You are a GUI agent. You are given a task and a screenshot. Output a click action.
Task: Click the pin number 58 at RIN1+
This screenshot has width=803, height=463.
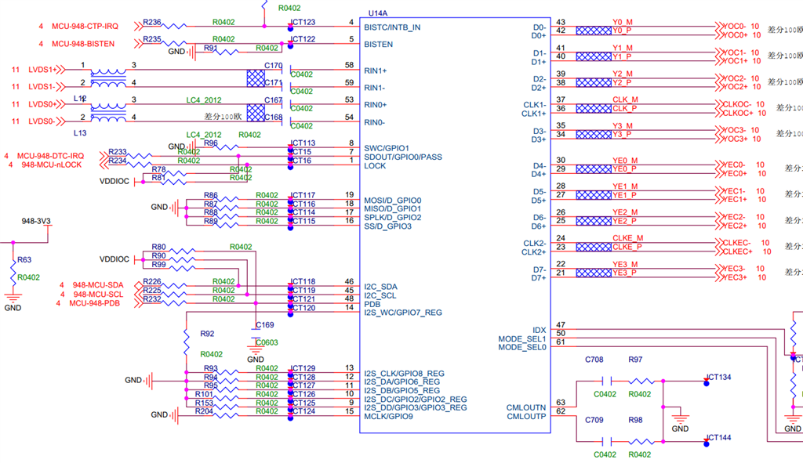[x=349, y=65]
